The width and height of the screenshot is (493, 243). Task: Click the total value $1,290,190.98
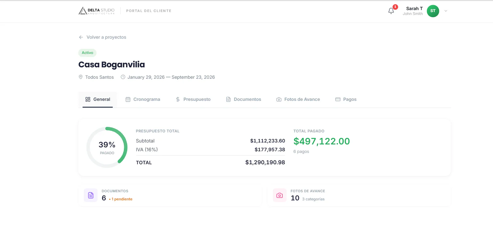tap(265, 162)
